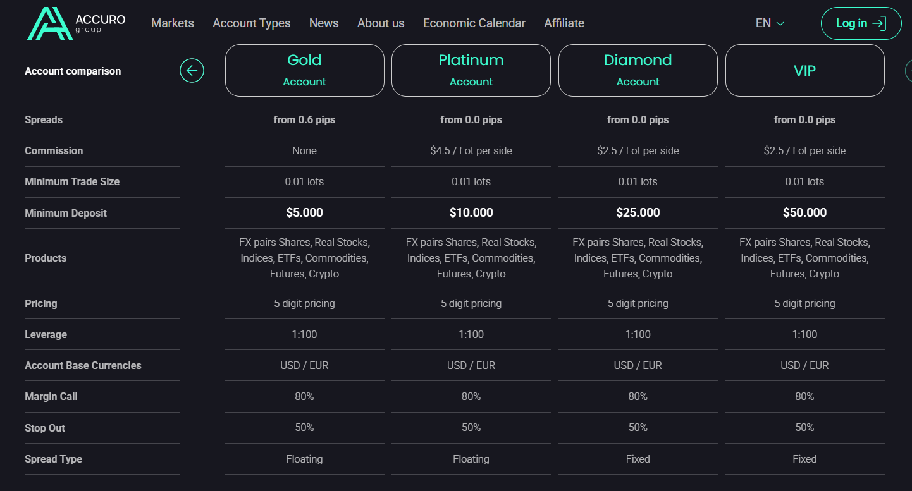The height and width of the screenshot is (491, 912).
Task: Open the Markets menu item
Action: point(173,23)
